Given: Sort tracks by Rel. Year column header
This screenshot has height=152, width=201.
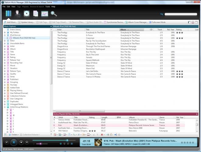Looking at the screenshot, I should click(169, 30).
